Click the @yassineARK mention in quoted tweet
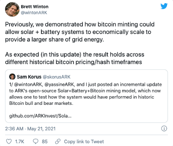 [59, 84]
